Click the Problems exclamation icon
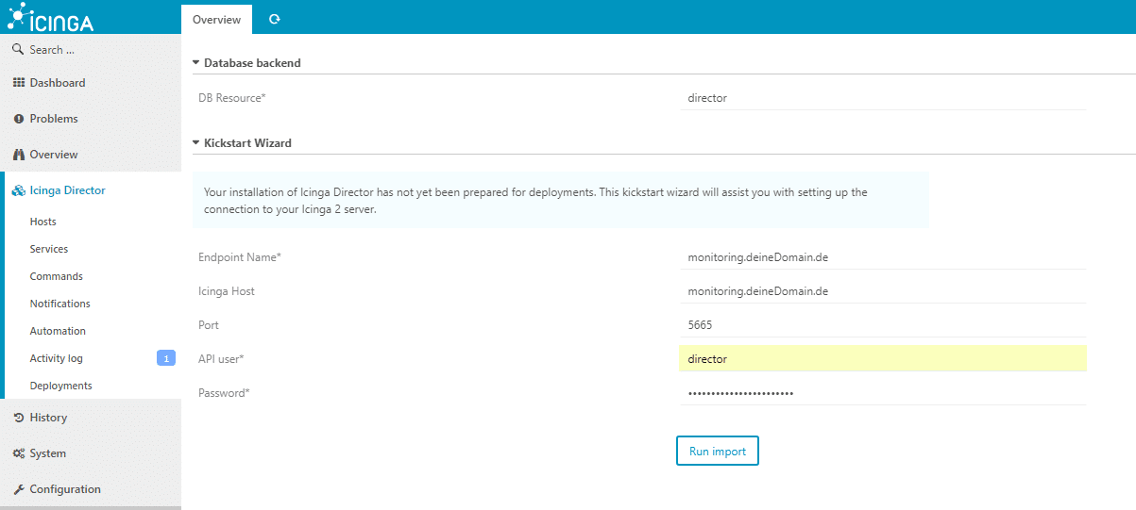 coord(18,119)
